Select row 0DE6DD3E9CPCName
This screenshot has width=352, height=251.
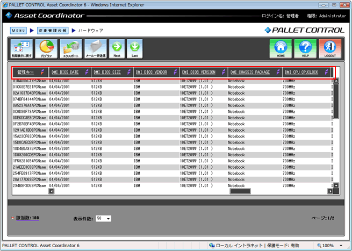click(173, 118)
